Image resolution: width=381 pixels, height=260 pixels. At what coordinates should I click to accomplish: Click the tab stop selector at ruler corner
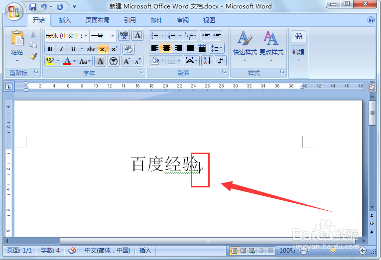click(9, 87)
